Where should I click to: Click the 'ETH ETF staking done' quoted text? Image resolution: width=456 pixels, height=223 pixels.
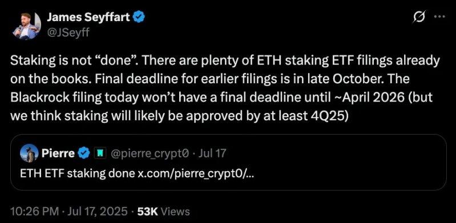click(x=78, y=174)
